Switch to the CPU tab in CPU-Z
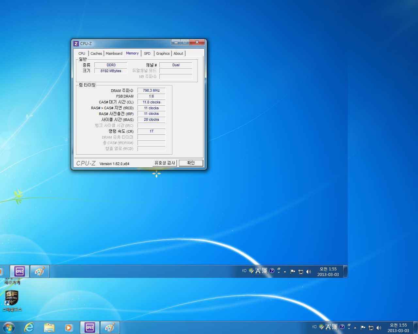Viewport: 418px width, 334px height. click(82, 53)
